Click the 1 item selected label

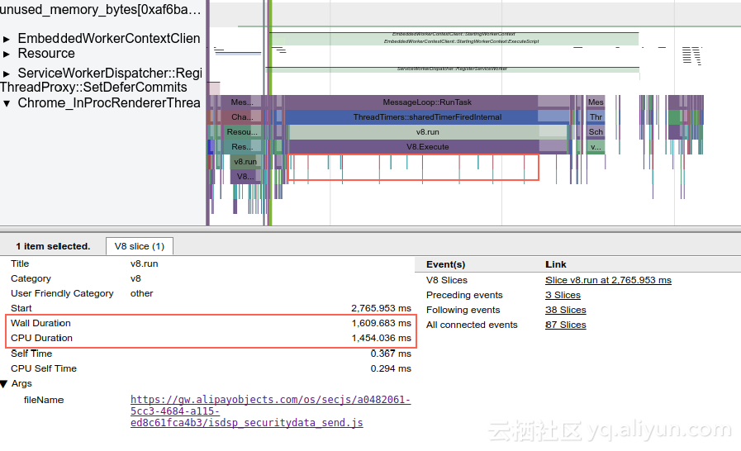[x=53, y=246]
